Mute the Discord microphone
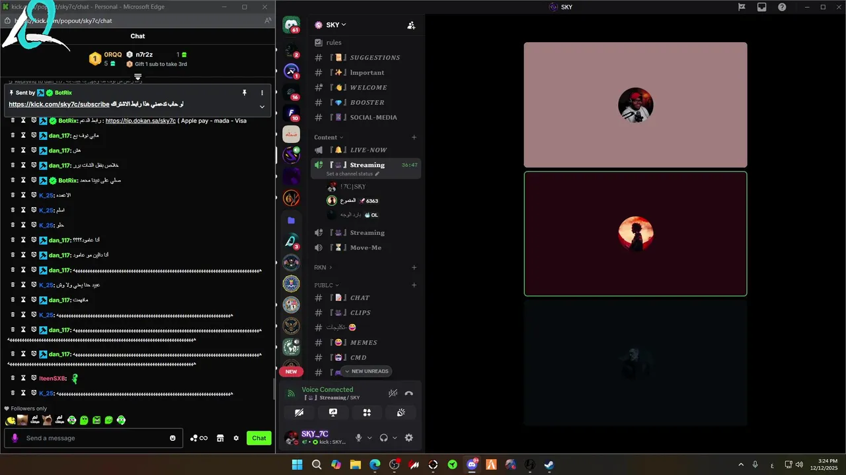Screen dimensions: 846x475 tap(359, 437)
